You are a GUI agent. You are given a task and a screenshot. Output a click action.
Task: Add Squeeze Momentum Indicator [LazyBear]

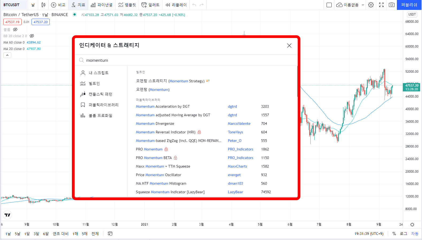(x=170, y=192)
